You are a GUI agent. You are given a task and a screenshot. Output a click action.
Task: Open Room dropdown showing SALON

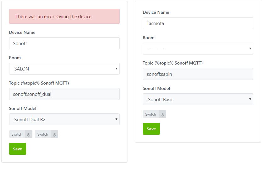point(64,69)
